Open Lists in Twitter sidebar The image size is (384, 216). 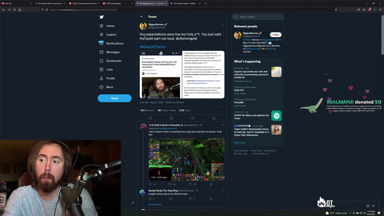coord(106,70)
